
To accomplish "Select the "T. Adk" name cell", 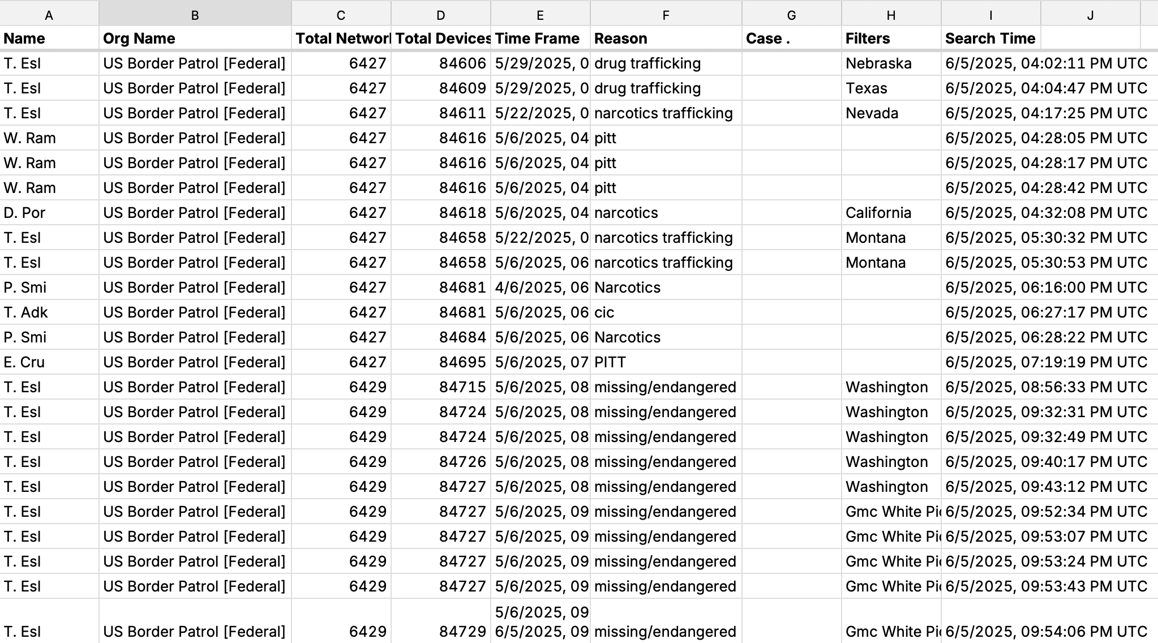I will 49,312.
